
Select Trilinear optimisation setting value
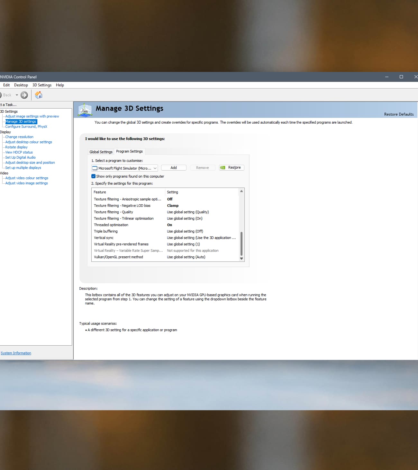[x=185, y=218]
